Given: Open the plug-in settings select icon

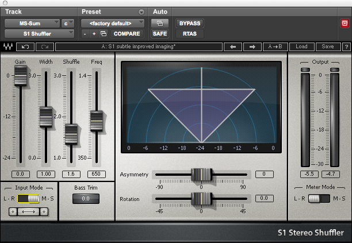Looking at the screenshot, I should 104,34.
